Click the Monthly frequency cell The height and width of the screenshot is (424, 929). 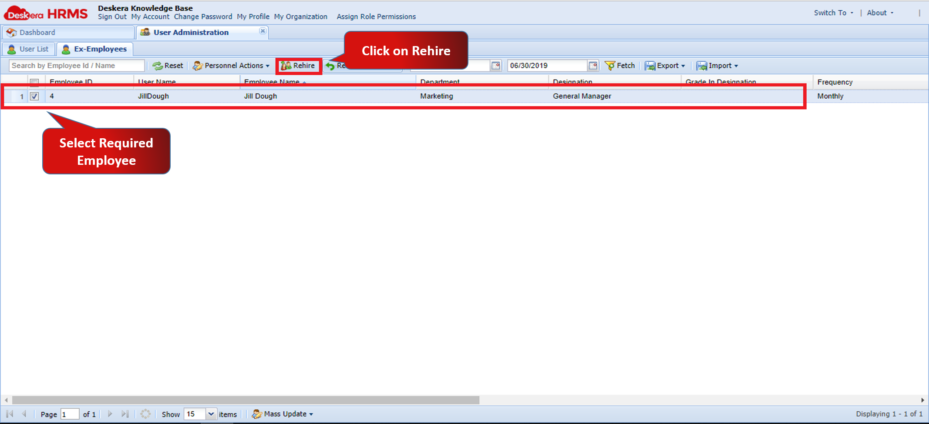[830, 96]
